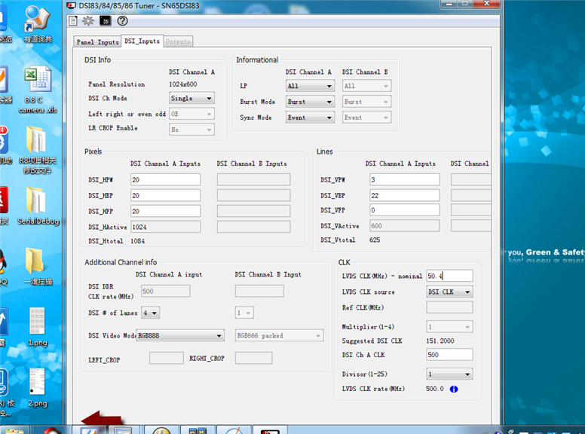Open the DSI Video Mode RGB888 dropdown
The height and width of the screenshot is (434, 585).
(180, 335)
